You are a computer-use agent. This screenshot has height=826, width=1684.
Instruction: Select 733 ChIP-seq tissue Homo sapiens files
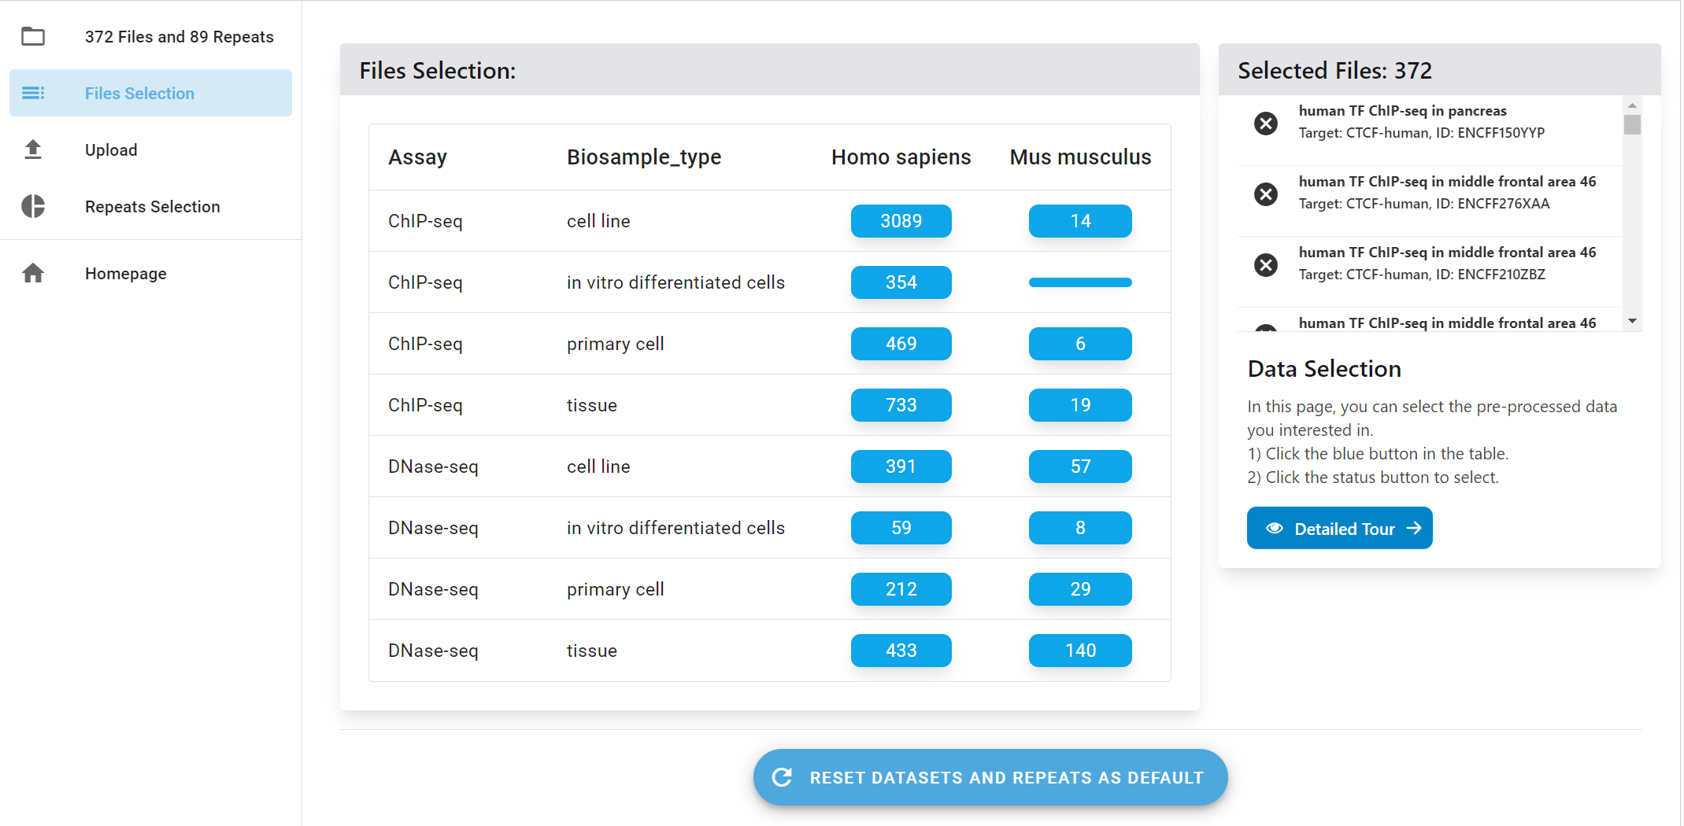tap(901, 404)
